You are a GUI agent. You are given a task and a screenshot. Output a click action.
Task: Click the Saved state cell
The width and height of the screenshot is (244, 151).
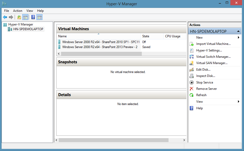(x=146, y=47)
